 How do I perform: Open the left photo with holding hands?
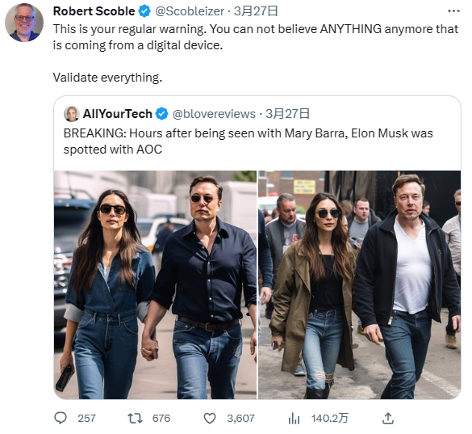156,284
